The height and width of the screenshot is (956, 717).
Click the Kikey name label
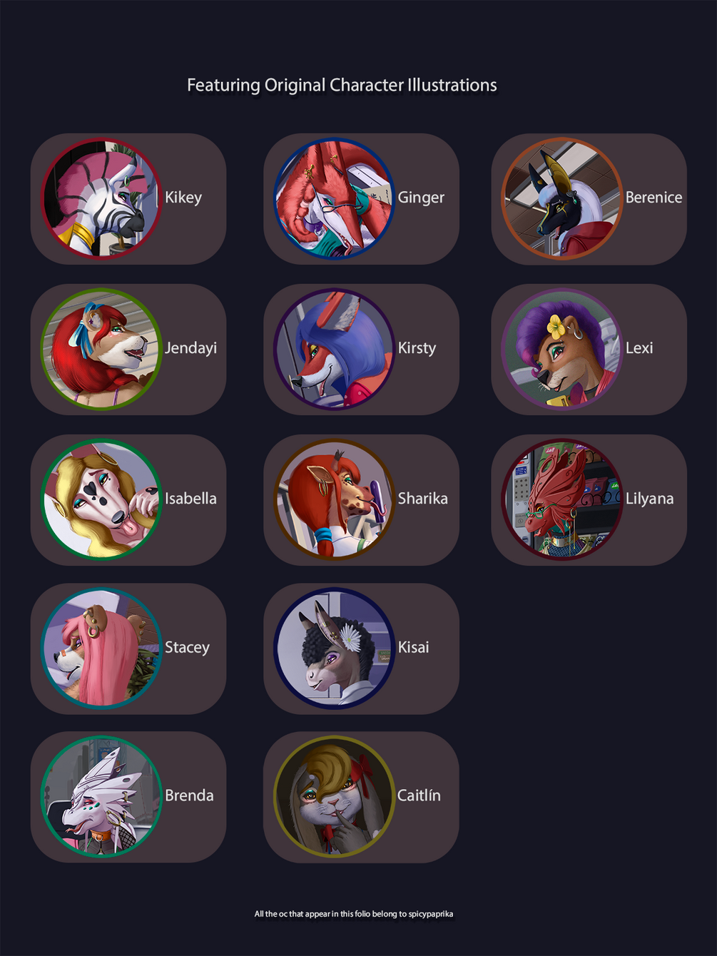(183, 198)
